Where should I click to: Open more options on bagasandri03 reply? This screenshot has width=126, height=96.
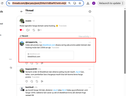[90, 69]
